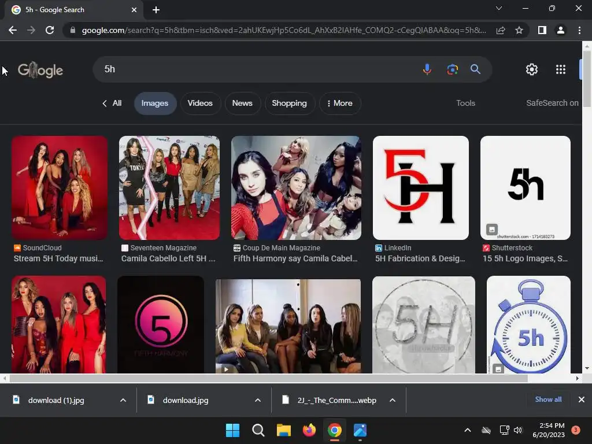
Task: Switch to the All results tab
Action: click(112, 103)
